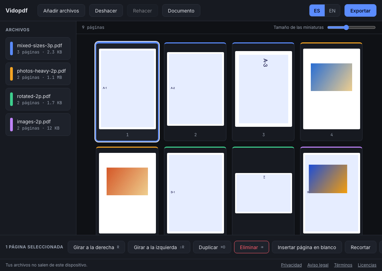Click the '2 páginas · 12 KB' text

pos(38,128)
